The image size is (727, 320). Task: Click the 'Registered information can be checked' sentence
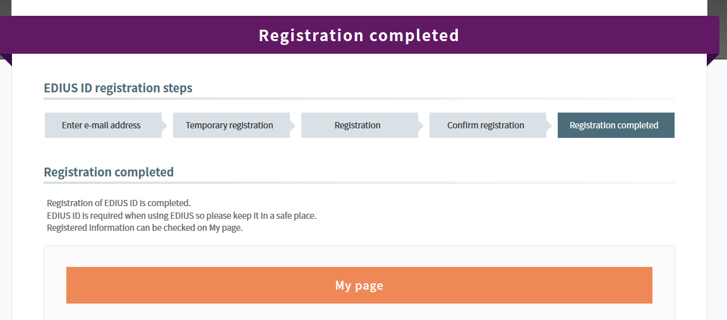(x=145, y=228)
